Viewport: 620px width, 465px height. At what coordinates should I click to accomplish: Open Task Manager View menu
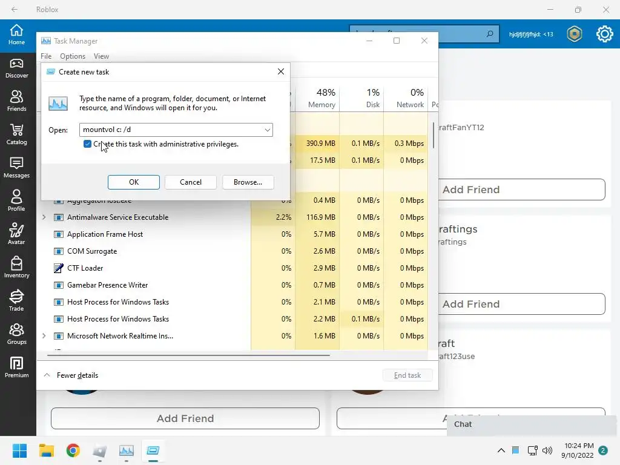[x=101, y=56]
